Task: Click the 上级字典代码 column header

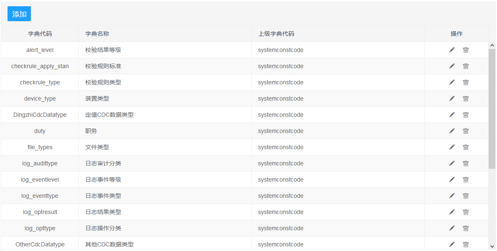Action: [x=276, y=34]
